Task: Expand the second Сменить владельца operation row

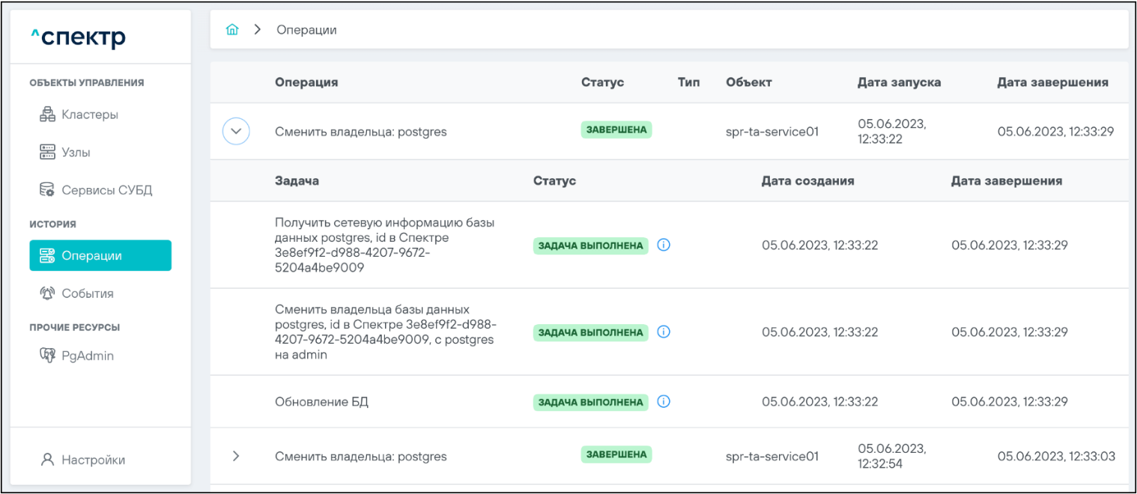Action: [236, 456]
